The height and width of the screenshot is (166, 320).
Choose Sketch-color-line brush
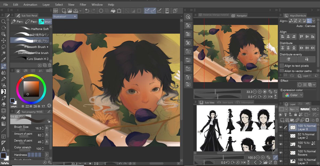click(30, 53)
